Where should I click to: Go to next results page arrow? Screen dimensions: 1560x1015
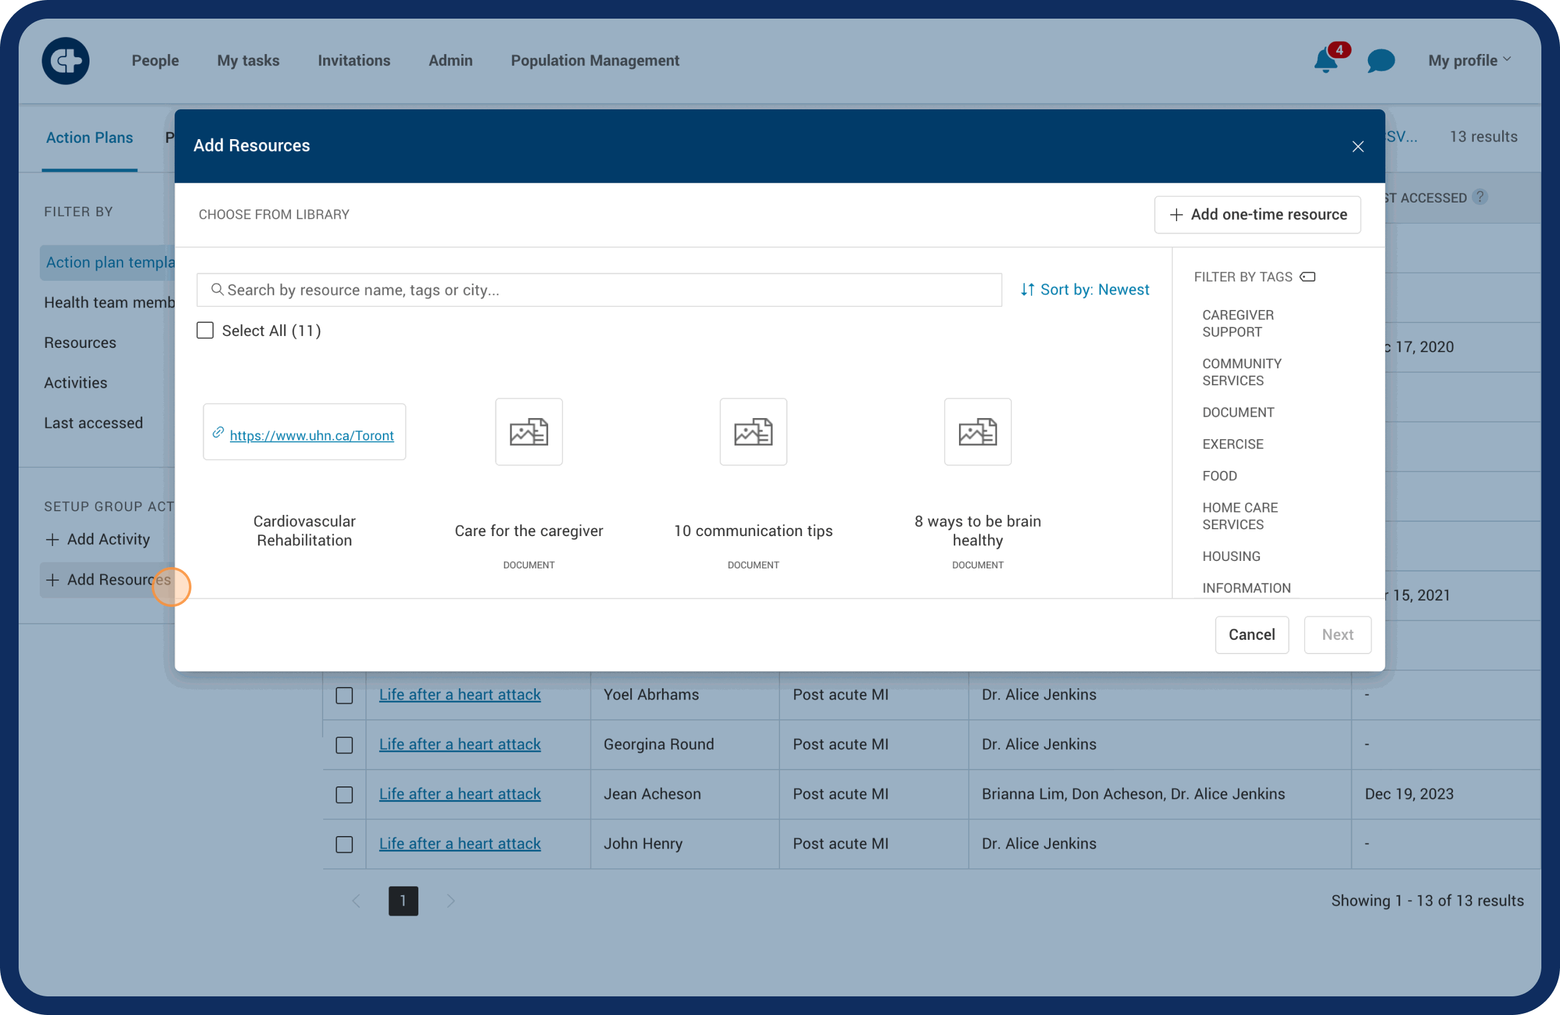(x=451, y=901)
